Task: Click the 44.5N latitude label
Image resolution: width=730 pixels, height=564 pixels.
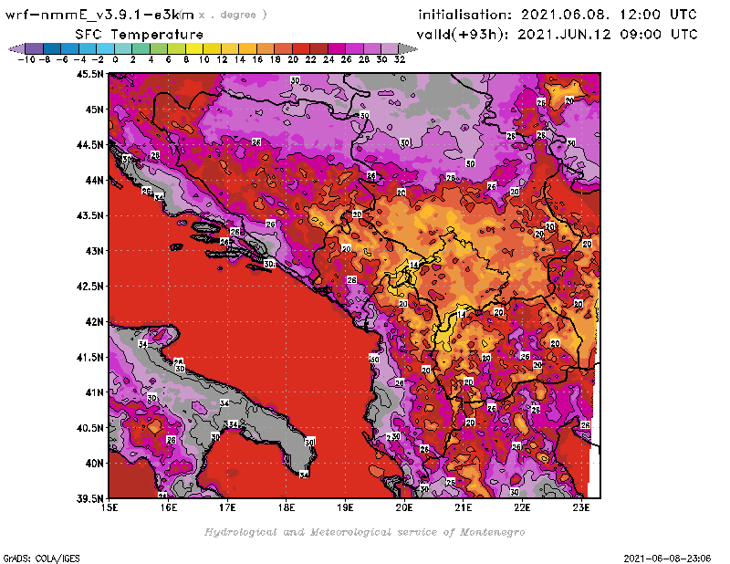Action: [x=89, y=145]
